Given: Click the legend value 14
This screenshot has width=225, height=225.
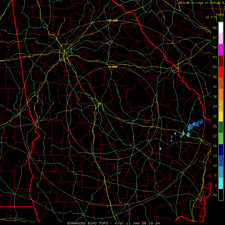Looking at the screenshot, I should click(x=215, y=156).
